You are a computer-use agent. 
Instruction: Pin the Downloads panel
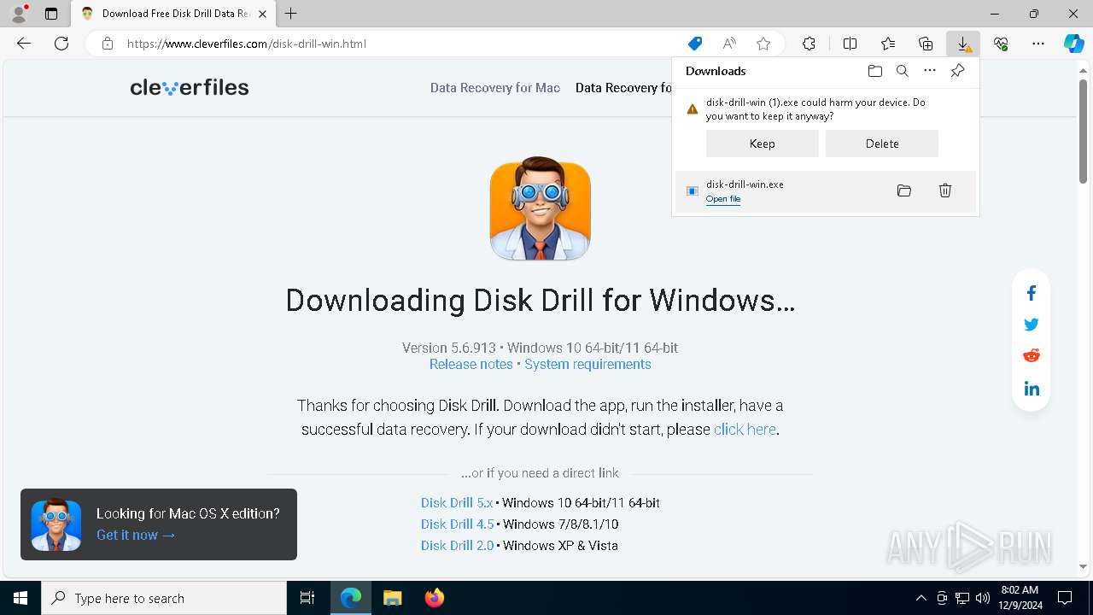[957, 71]
